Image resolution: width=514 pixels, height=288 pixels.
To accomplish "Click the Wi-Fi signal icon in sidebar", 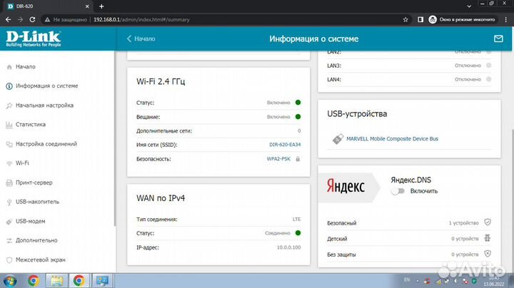I will 9,163.
